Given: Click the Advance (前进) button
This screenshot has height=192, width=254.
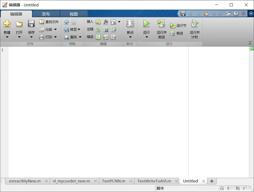Looking at the screenshot, I should 177,33.
